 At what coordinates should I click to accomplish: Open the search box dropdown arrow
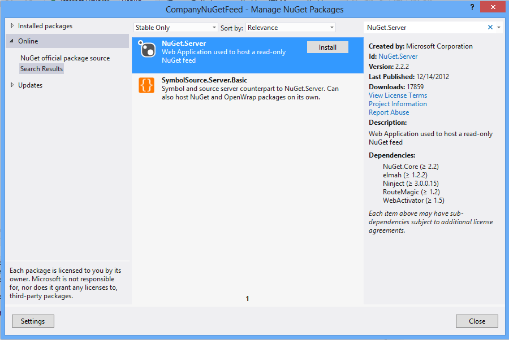pyautogui.click(x=499, y=28)
